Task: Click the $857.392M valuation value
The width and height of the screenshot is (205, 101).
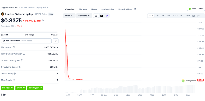Action: pos(53,54)
